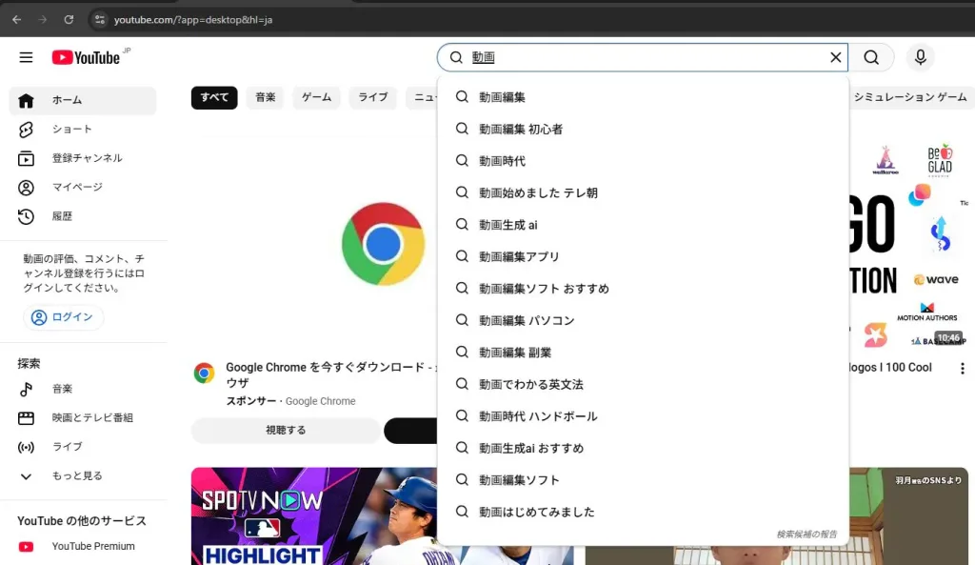The width and height of the screenshot is (975, 565).
Task: Click the clapperboard movies icon
Action: pos(26,418)
